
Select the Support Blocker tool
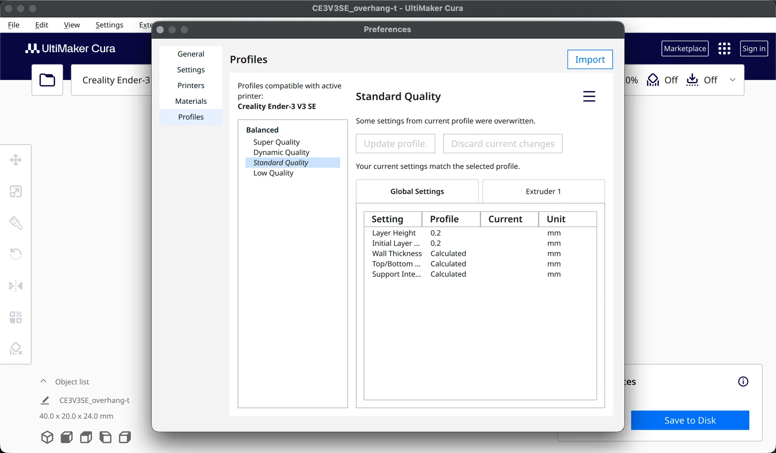coord(16,349)
